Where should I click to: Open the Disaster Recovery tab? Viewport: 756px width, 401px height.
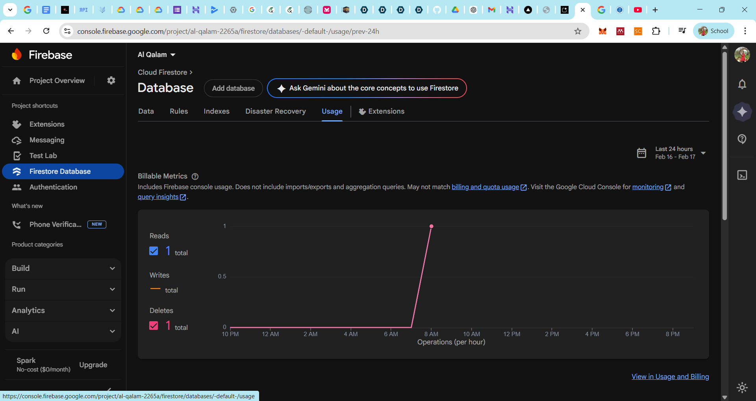point(276,111)
